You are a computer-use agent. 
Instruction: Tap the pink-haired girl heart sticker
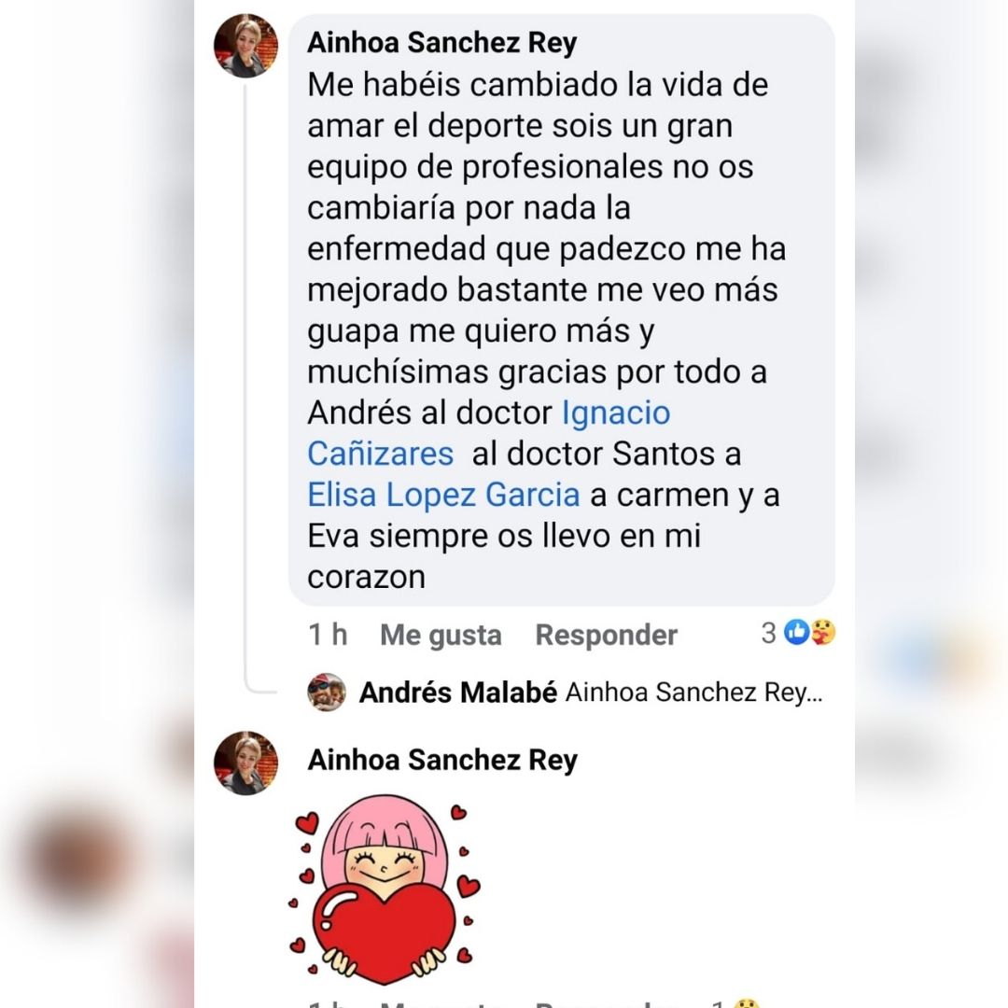click(385, 889)
